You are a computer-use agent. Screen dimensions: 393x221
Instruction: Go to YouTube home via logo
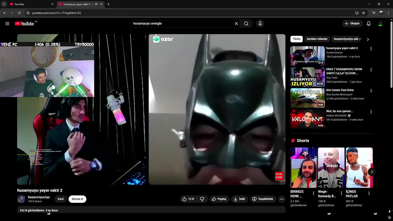point(24,24)
